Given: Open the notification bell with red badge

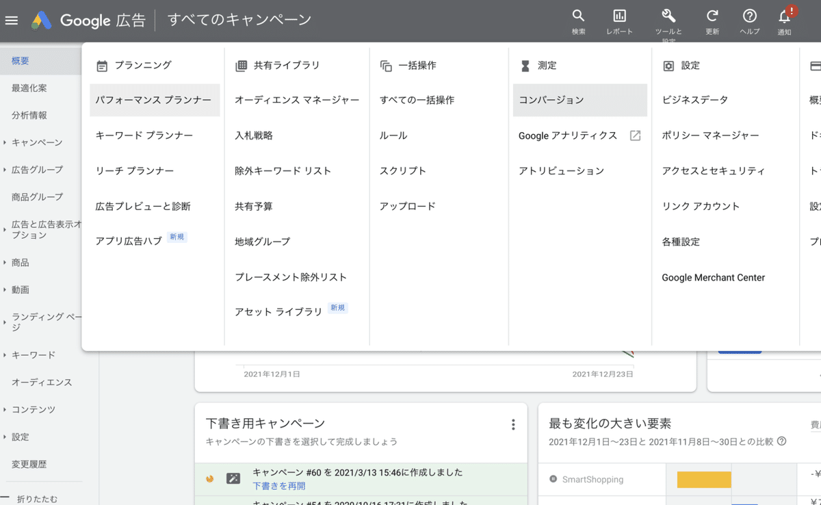Looking at the screenshot, I should [785, 17].
